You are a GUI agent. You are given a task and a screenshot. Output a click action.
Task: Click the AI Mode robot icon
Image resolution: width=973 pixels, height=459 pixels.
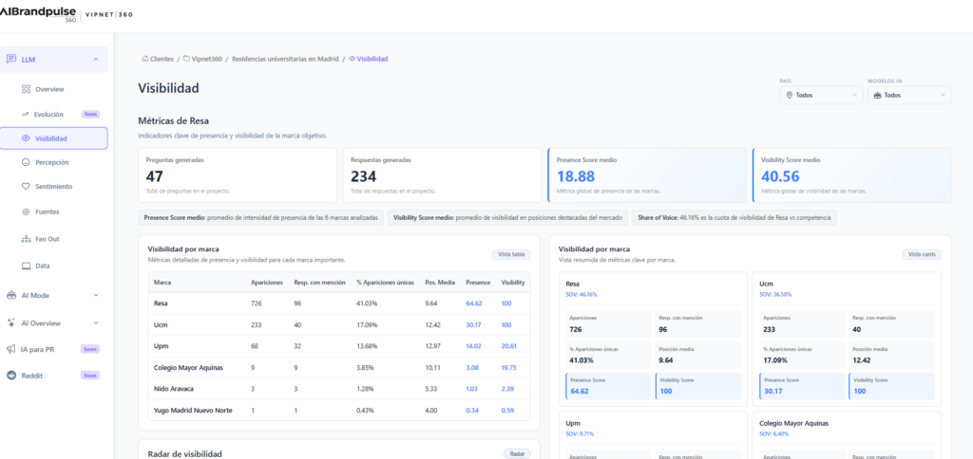pyautogui.click(x=11, y=296)
